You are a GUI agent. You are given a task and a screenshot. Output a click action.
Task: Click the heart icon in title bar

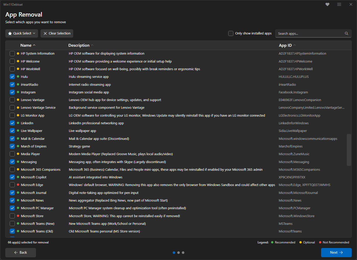tap(327, 4)
